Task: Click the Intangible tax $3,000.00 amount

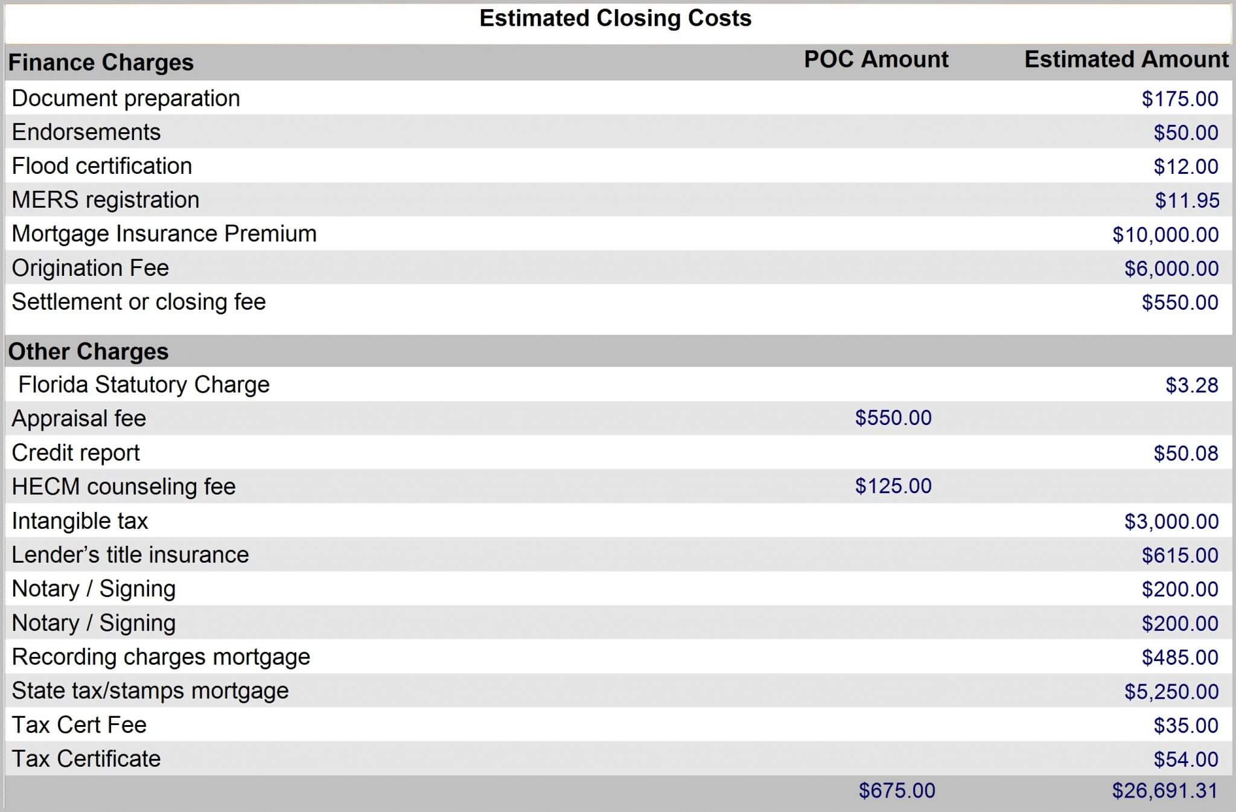Action: (x=1171, y=522)
